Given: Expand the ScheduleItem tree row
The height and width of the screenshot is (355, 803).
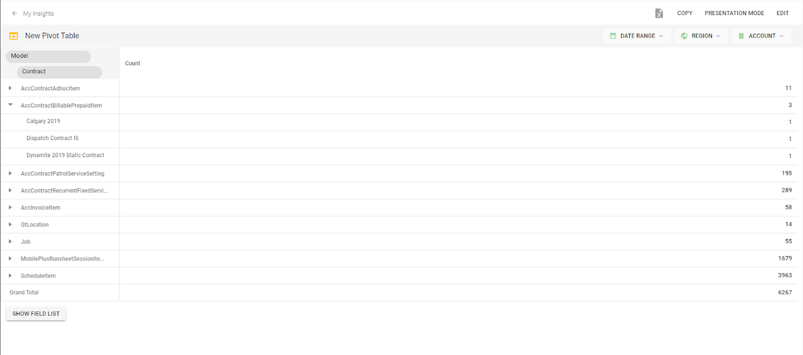Looking at the screenshot, I should coord(10,275).
